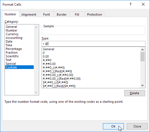
Task: Confirm with the OK button
Action: (113, 126)
